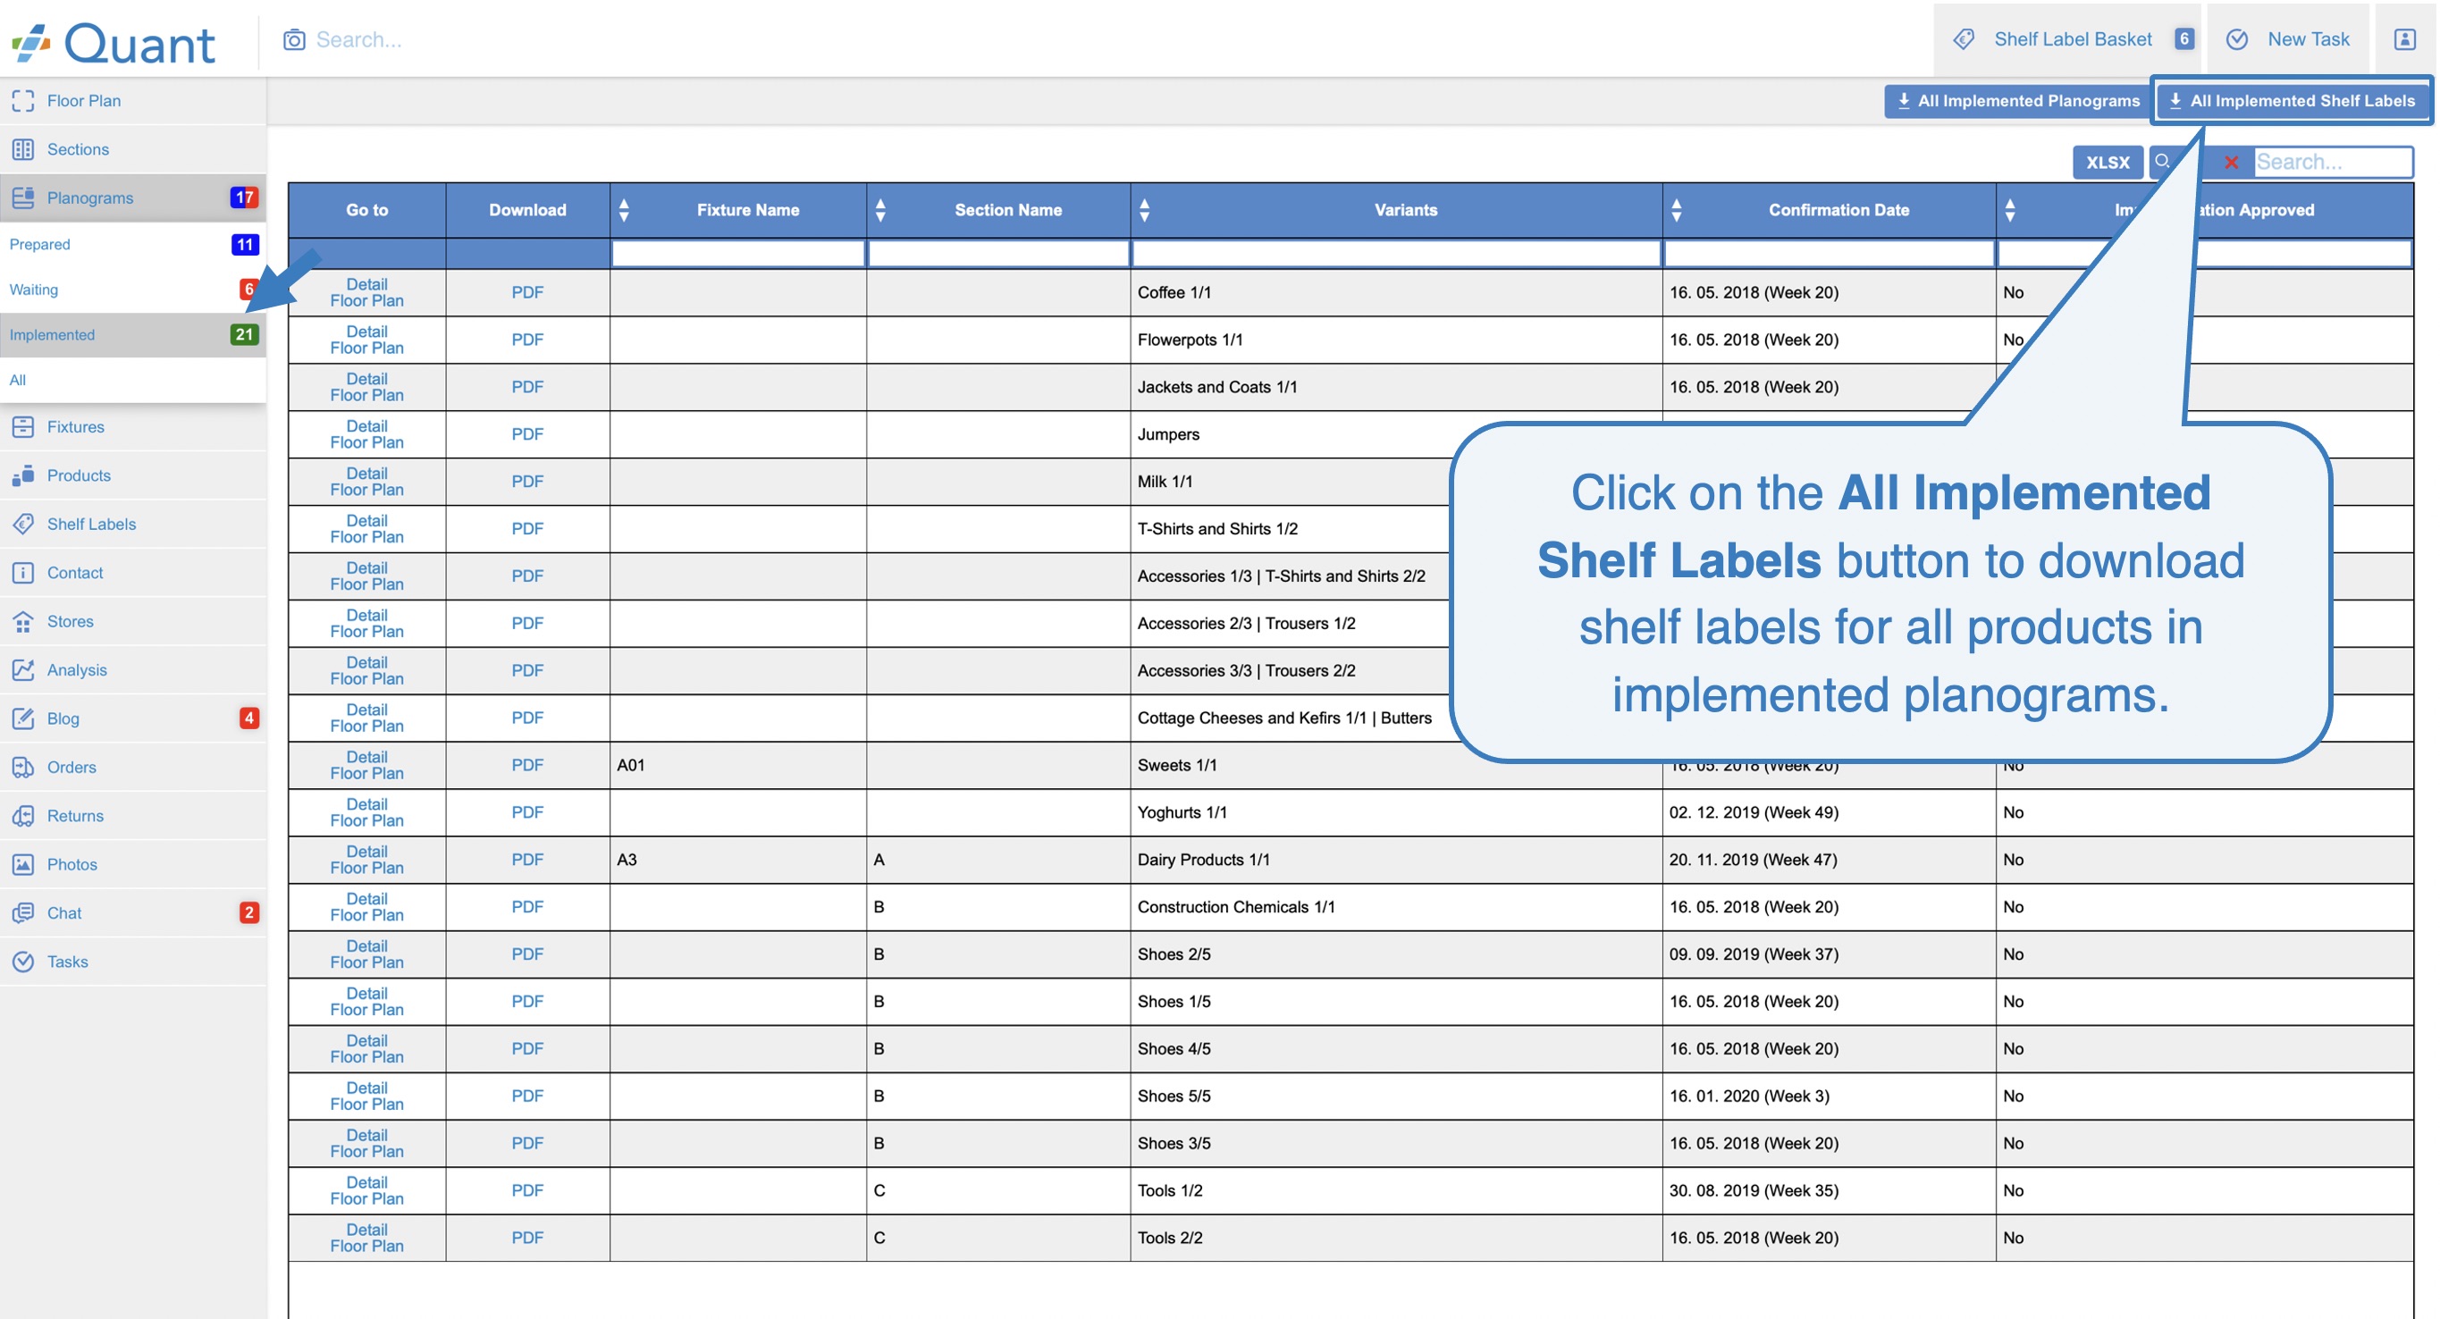The image size is (2440, 1319).
Task: Click the camera icon beside top search
Action: click(294, 38)
